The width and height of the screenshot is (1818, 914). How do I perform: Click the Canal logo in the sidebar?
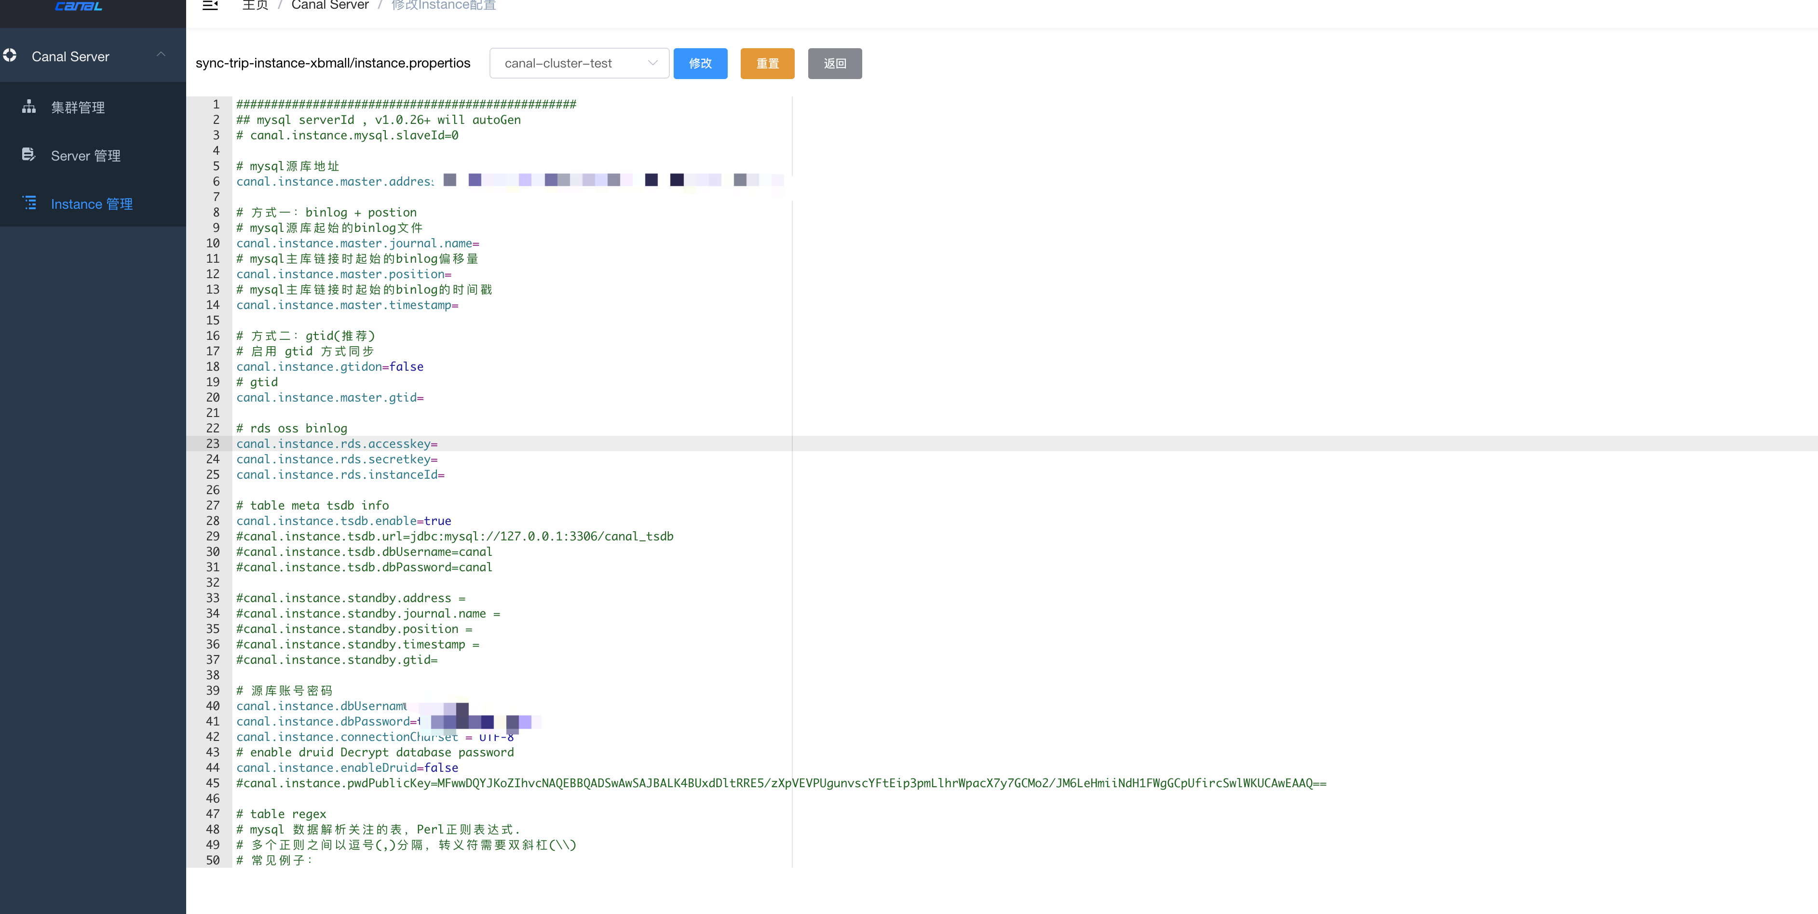[x=78, y=7]
